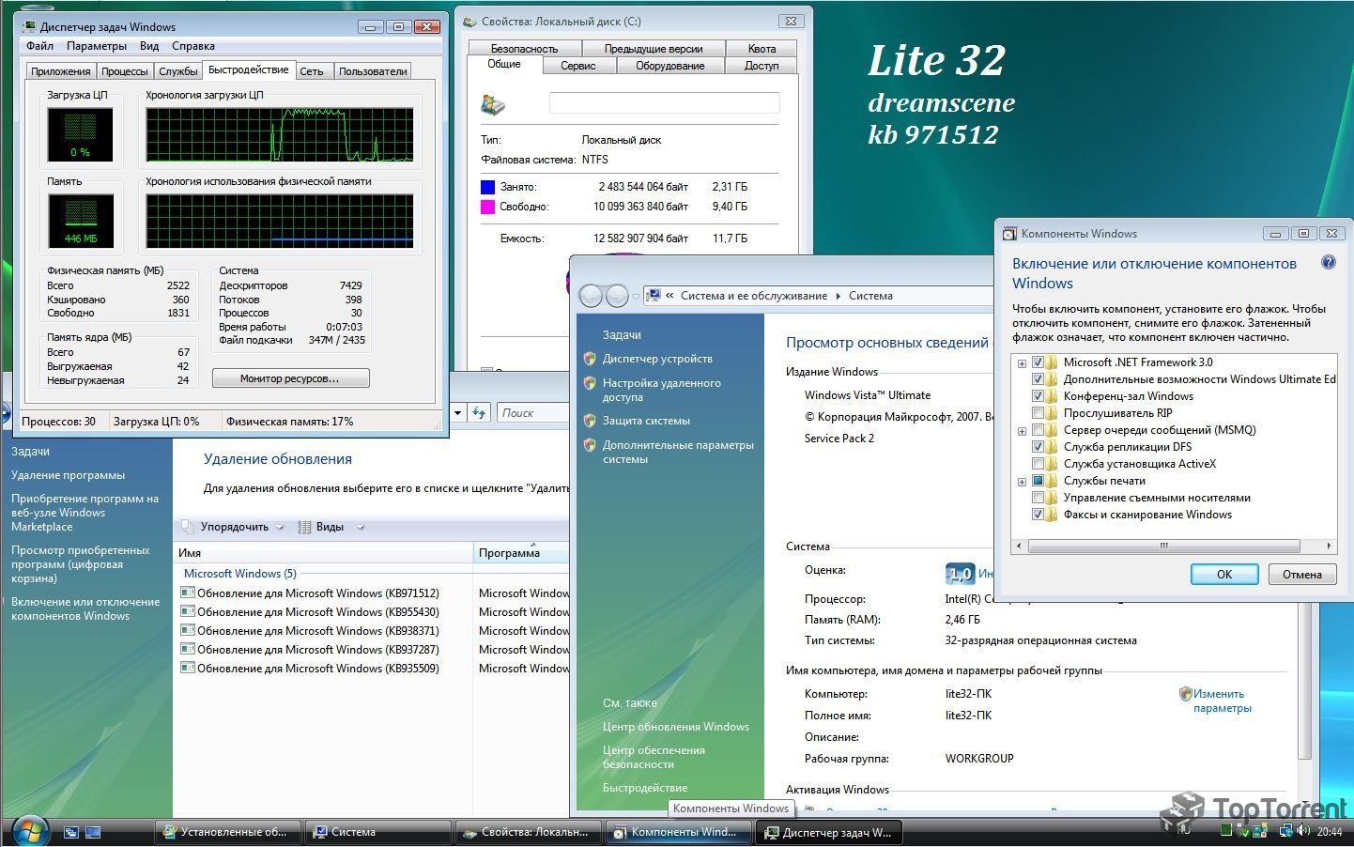Click the refresh button beside the Поиск box
This screenshot has height=847, width=1354.
(480, 412)
